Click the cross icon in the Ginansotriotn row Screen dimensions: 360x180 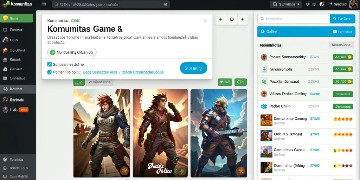pyautogui.click(x=264, y=69)
